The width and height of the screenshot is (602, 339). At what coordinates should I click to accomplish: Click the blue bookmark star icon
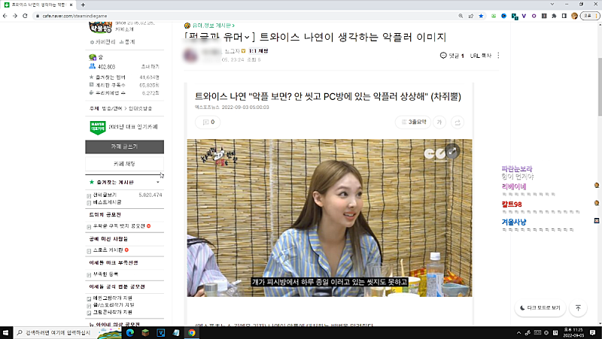[x=481, y=16]
